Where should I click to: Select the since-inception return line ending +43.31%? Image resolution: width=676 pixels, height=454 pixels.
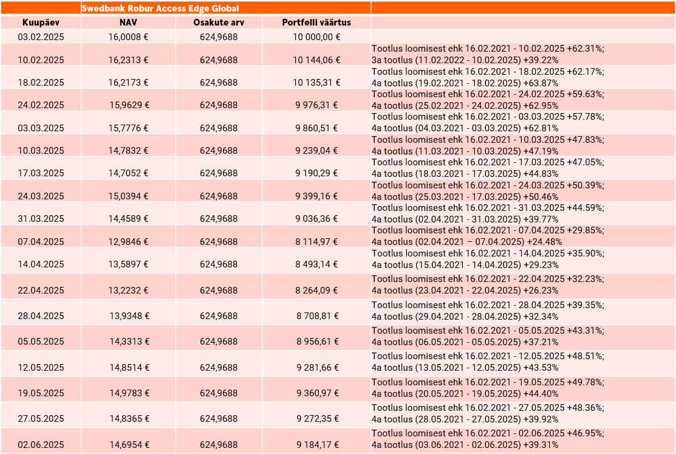click(x=488, y=331)
